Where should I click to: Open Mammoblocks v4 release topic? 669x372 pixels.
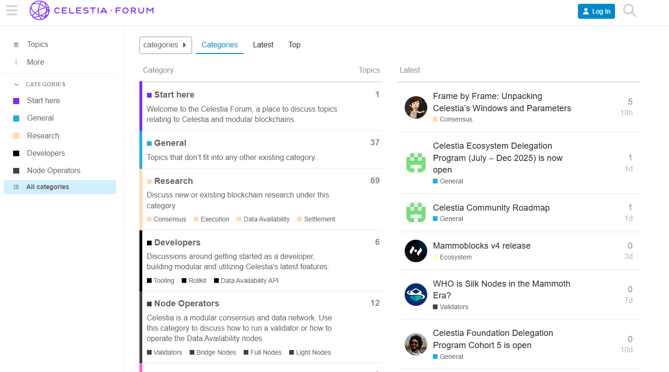coord(482,246)
